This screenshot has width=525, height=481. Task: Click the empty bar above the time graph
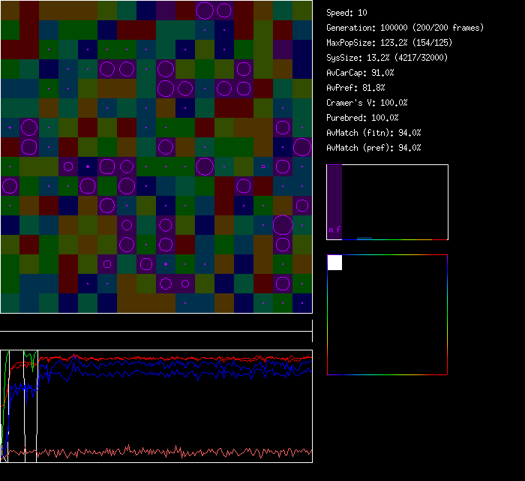click(156, 323)
